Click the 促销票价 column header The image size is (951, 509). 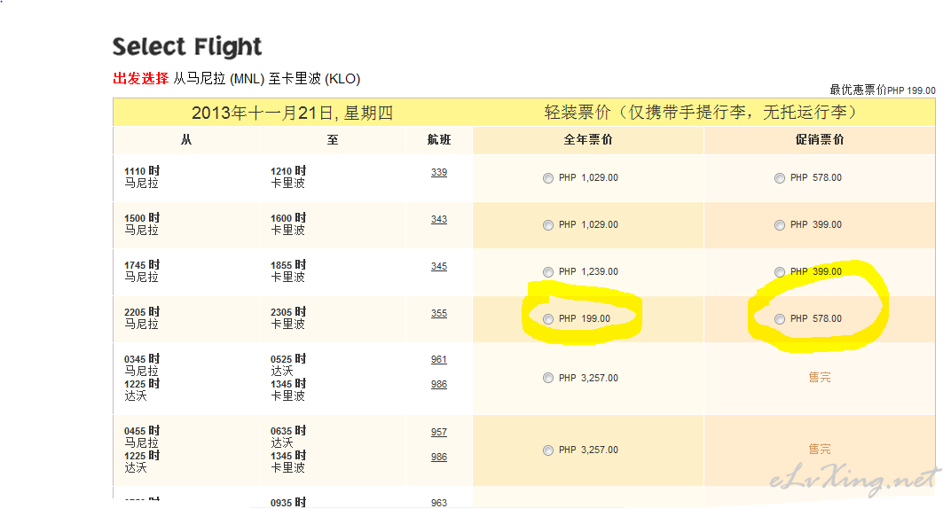820,140
